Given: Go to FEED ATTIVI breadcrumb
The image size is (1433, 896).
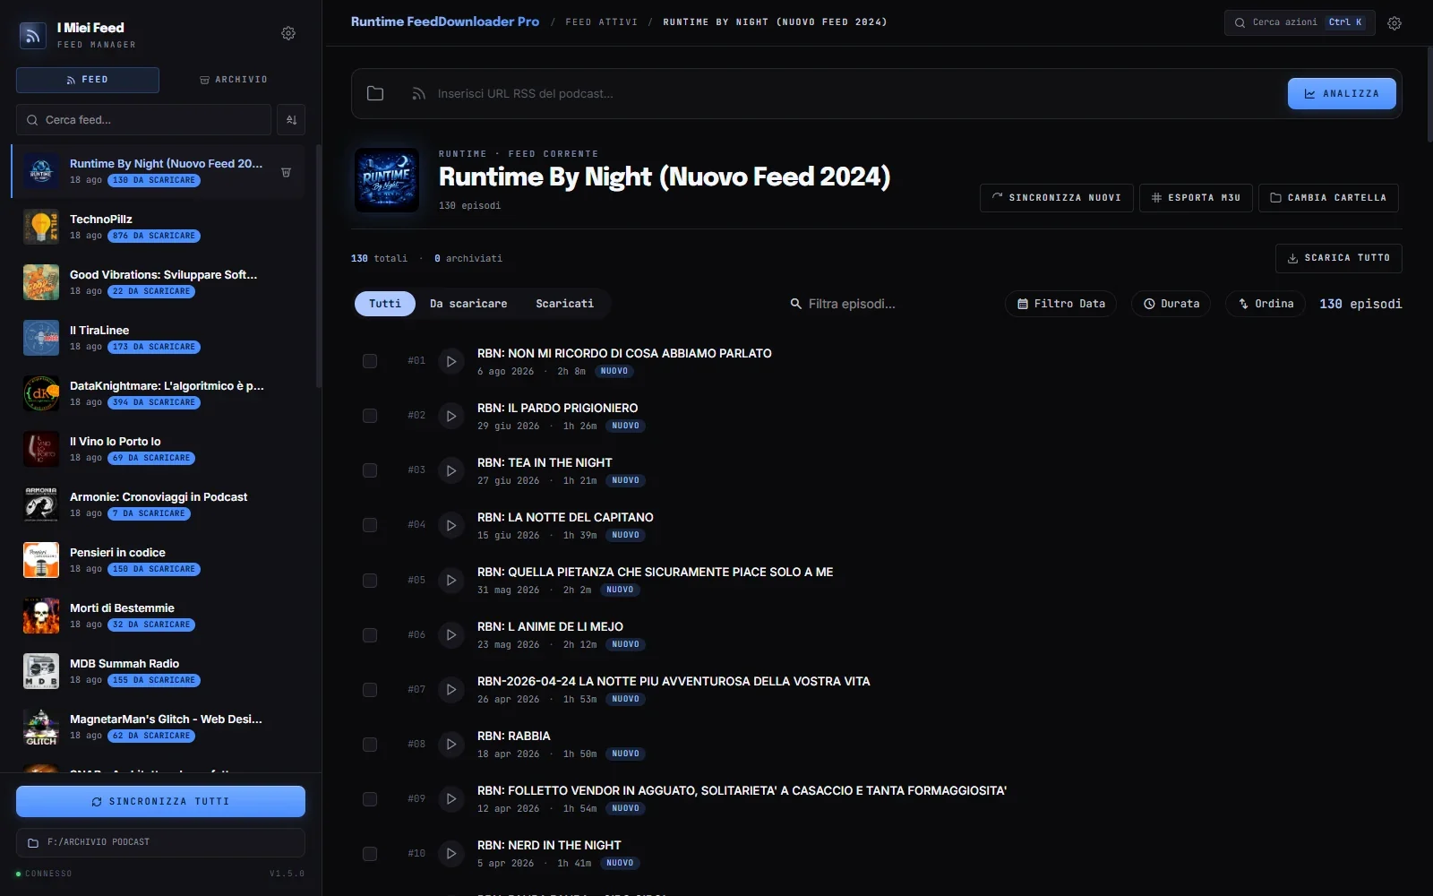Looking at the screenshot, I should (x=602, y=22).
